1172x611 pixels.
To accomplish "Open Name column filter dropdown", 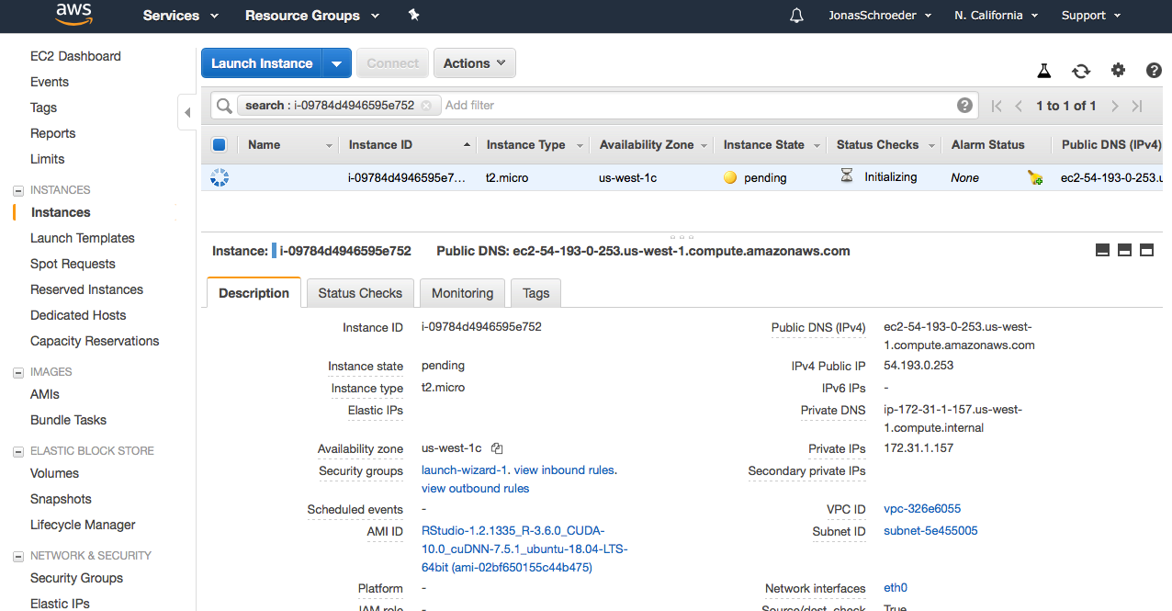I will click(x=329, y=145).
